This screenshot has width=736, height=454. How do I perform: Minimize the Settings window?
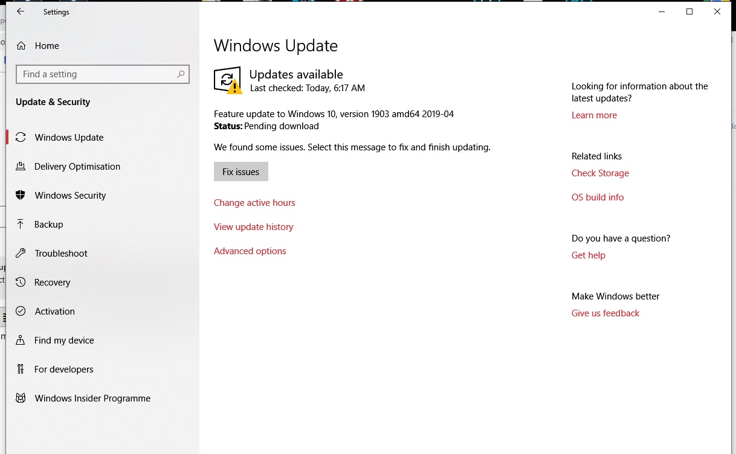[x=662, y=11]
